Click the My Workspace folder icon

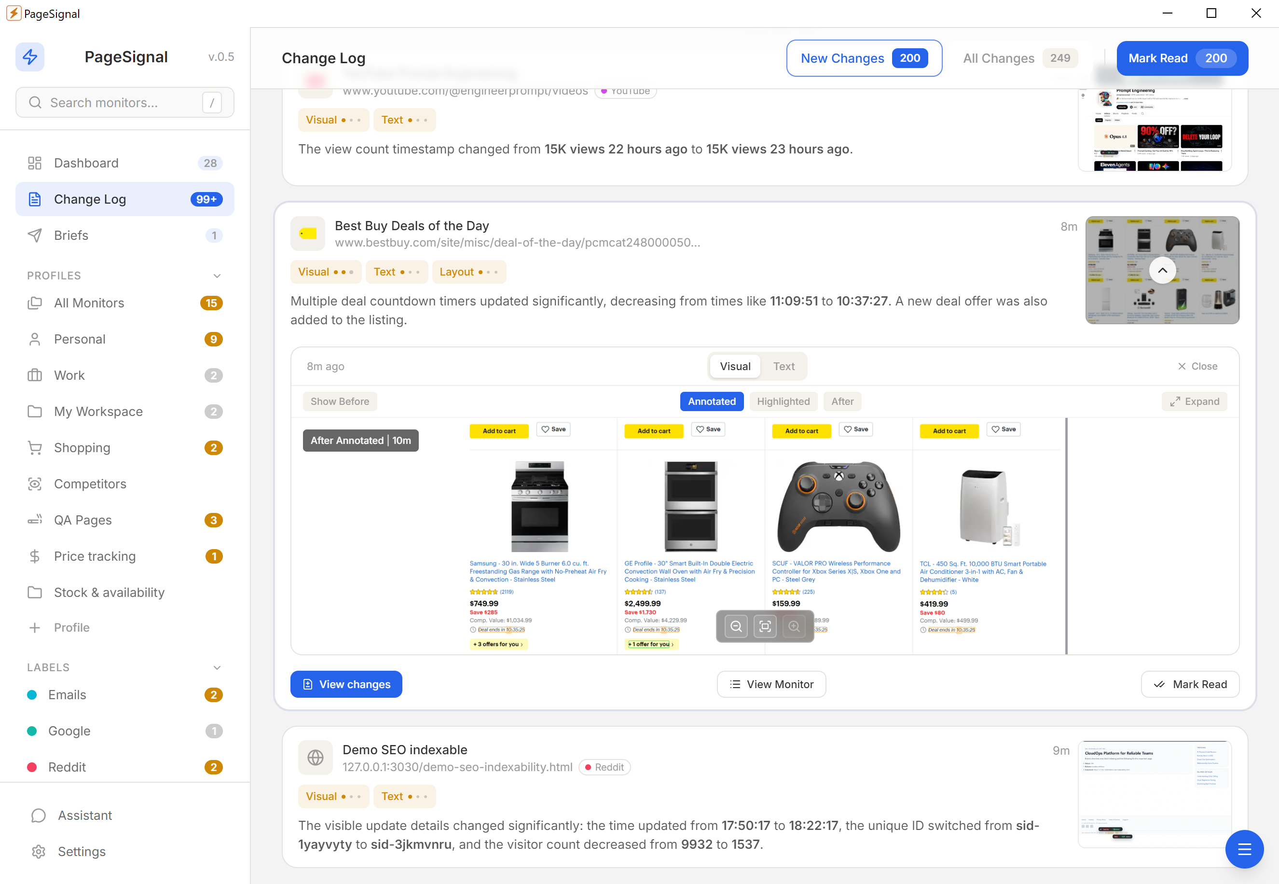35,412
